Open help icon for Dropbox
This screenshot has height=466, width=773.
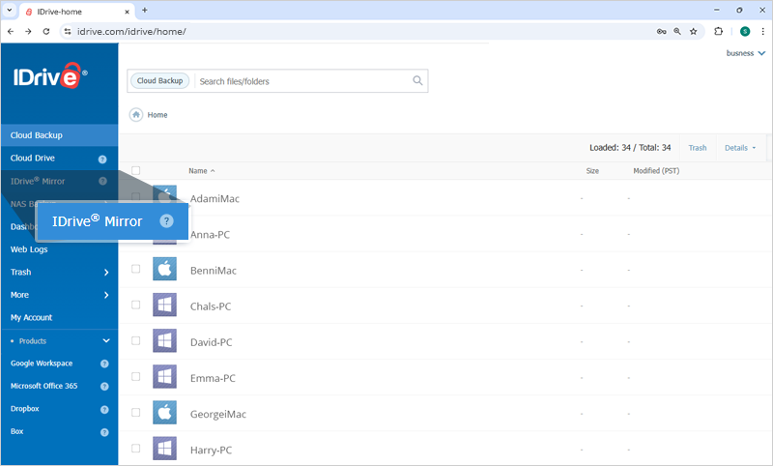coord(104,409)
